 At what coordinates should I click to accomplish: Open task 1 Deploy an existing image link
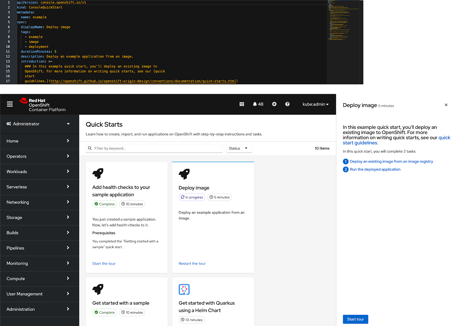coord(391,161)
